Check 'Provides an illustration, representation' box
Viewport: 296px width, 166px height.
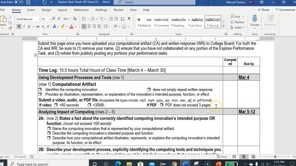[x=40, y=94]
